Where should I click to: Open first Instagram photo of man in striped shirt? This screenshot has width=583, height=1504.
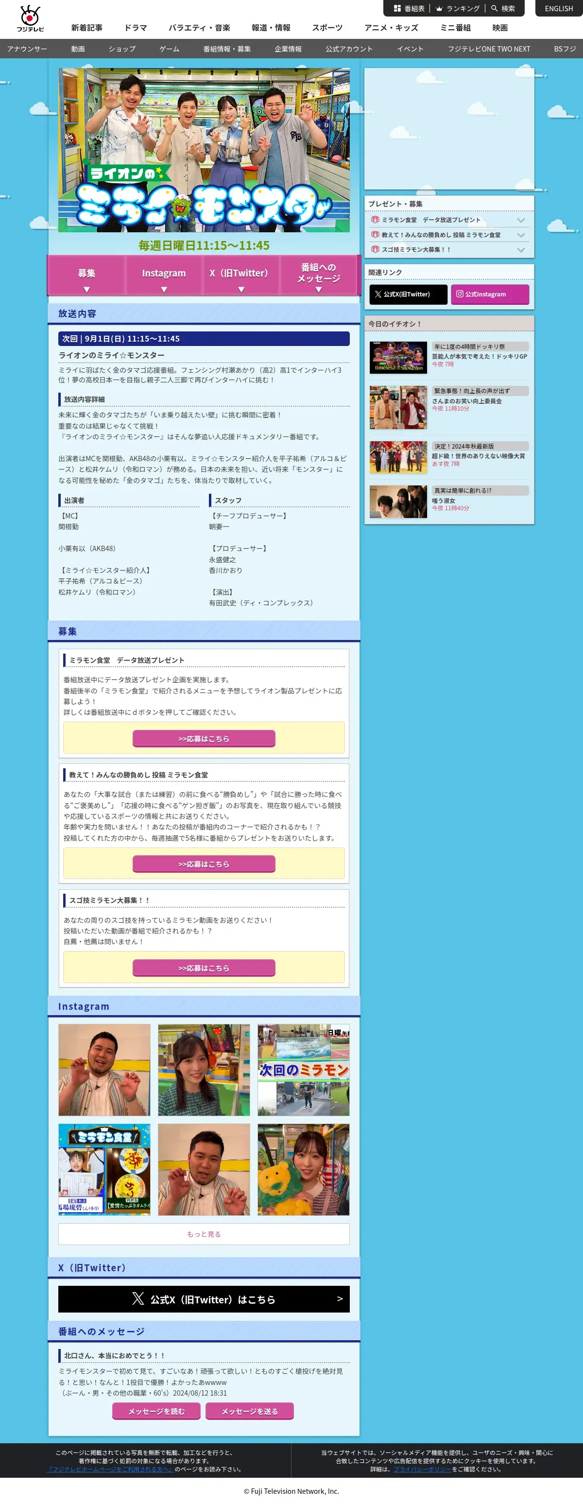104,1070
